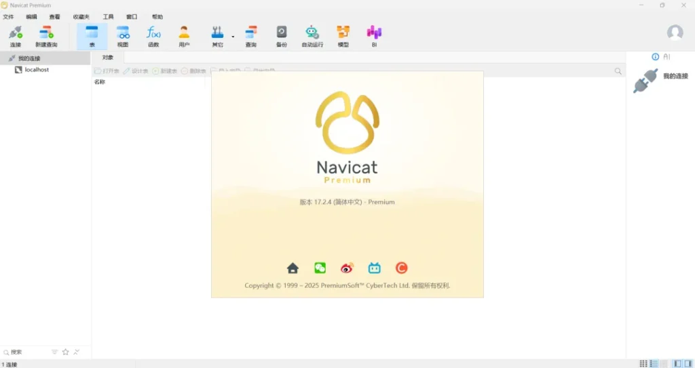
Task: Open 自动运行 (Automation) robot icon
Action: coord(312,37)
